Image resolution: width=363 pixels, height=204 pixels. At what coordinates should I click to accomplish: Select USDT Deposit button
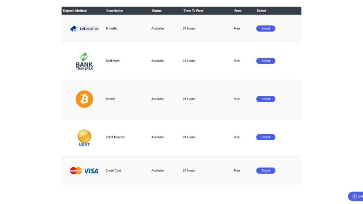click(x=265, y=137)
